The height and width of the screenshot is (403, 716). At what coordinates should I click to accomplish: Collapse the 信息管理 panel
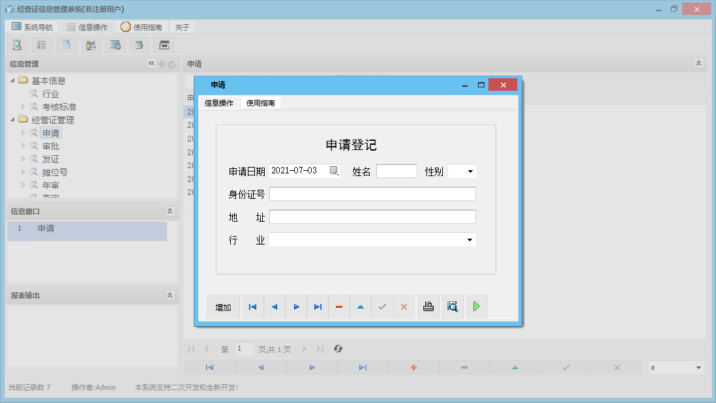pos(151,64)
